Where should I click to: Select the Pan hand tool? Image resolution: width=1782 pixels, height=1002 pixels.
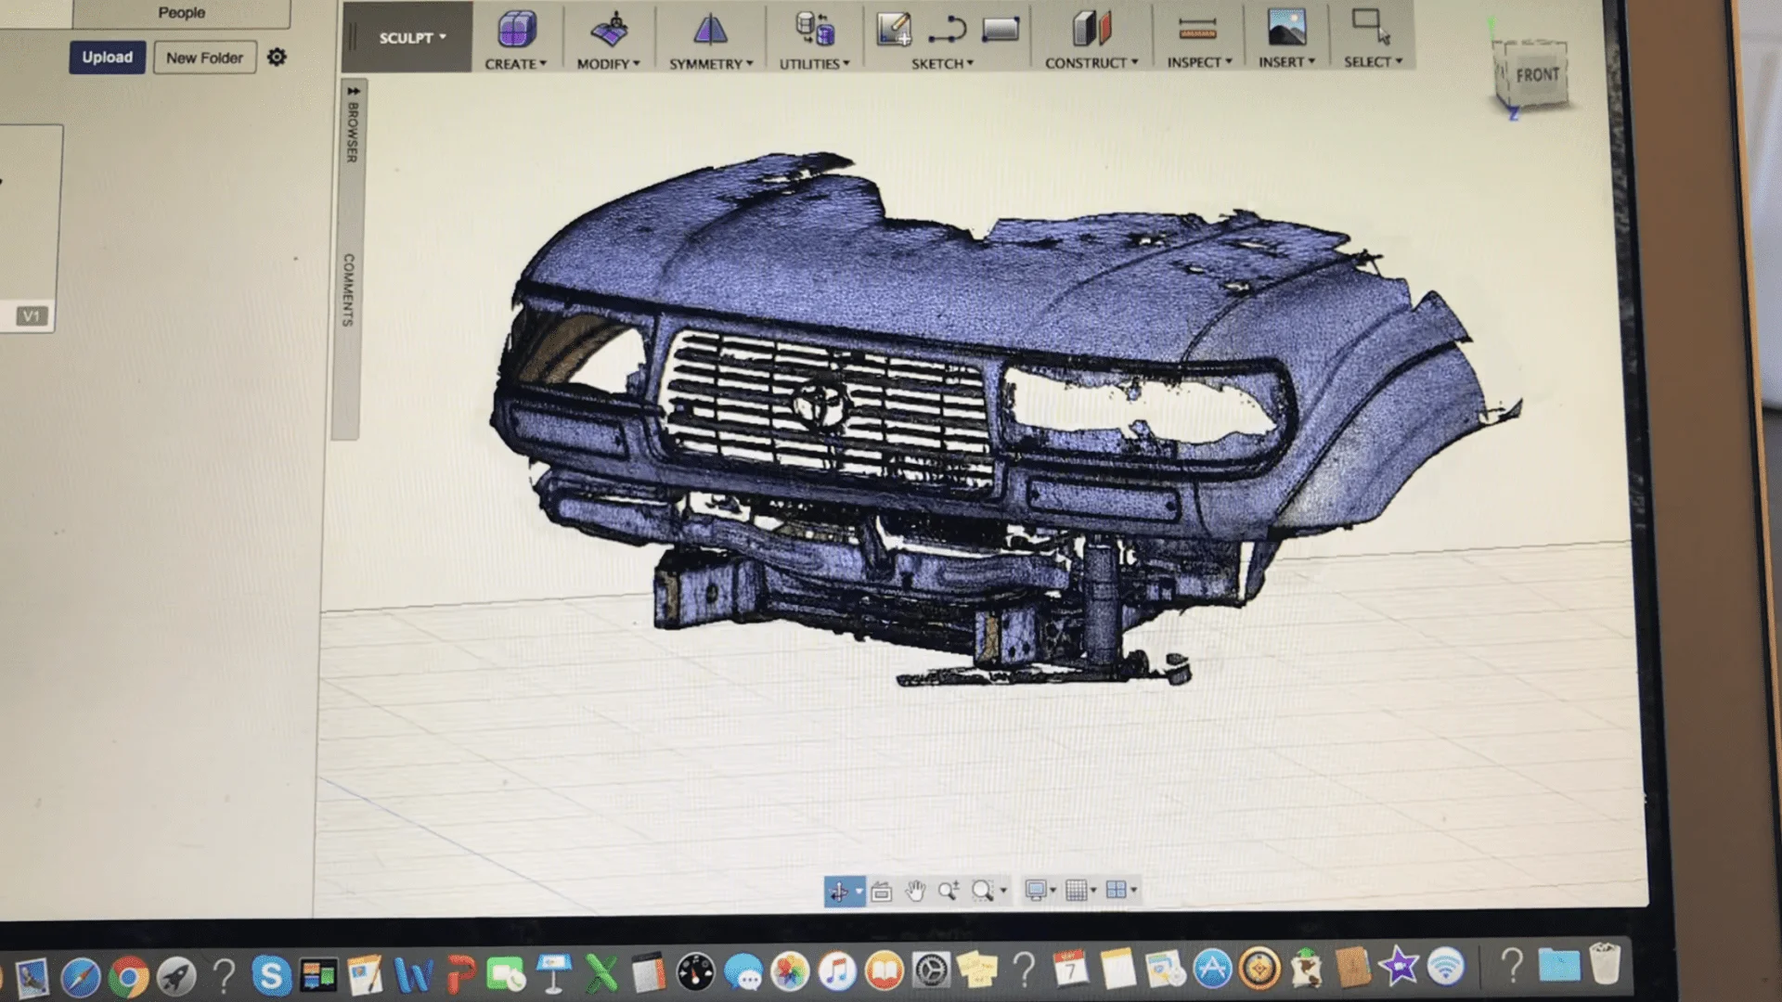coord(915,892)
